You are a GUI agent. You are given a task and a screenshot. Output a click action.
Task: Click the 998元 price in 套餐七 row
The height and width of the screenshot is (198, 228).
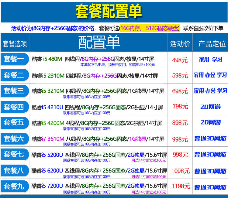[181, 154]
